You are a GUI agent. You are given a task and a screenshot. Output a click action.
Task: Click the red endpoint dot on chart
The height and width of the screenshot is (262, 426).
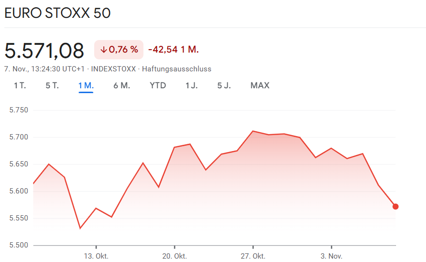point(396,207)
